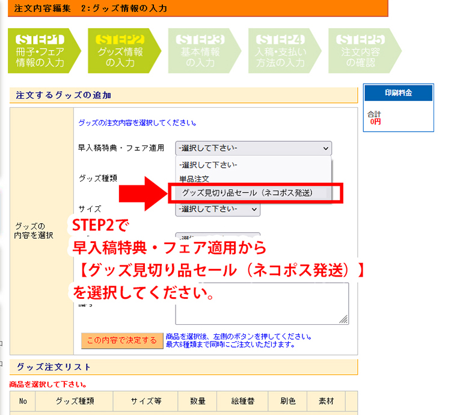The width and height of the screenshot is (451, 415).
Task: Switch to STEP5 注文内容の確認
Action: [x=361, y=51]
